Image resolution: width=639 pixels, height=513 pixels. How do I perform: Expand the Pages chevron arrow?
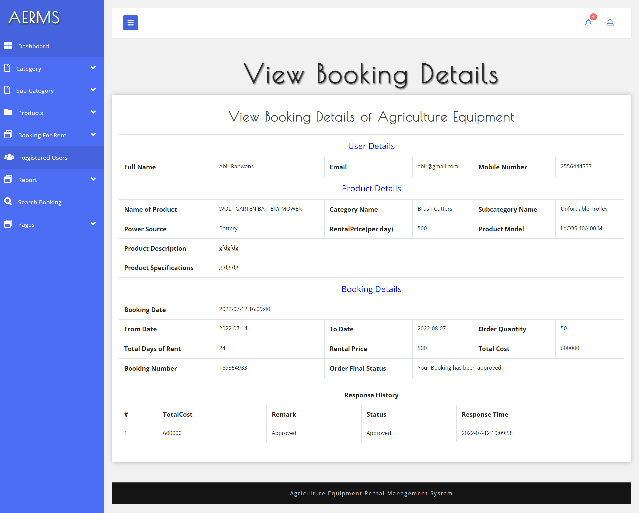[93, 224]
